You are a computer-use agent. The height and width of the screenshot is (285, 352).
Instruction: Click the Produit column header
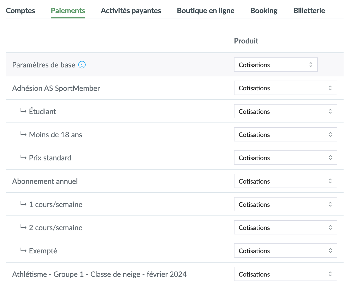coord(246,41)
